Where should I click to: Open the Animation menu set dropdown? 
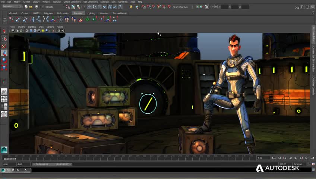[12, 6]
